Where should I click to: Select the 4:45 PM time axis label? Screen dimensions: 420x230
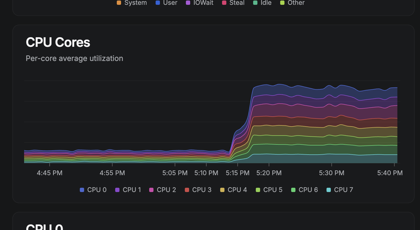tap(50, 173)
